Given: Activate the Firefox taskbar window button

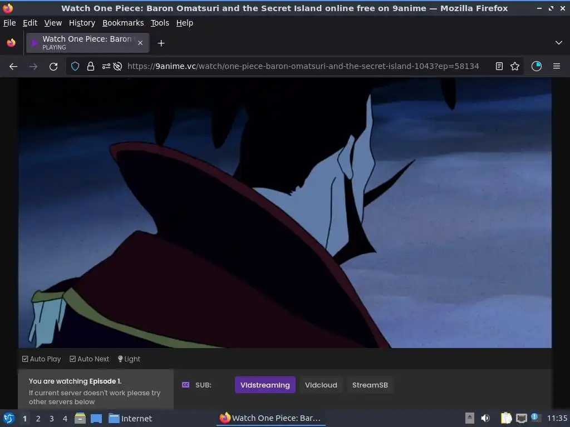Looking at the screenshot, I should 271,418.
